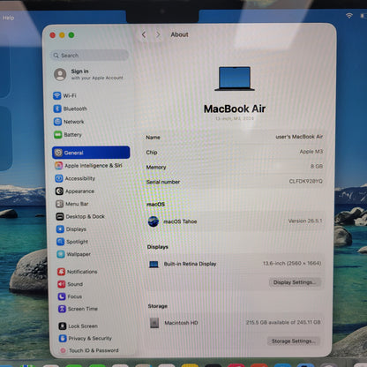Select the Wallpaper icon

pos(61,254)
